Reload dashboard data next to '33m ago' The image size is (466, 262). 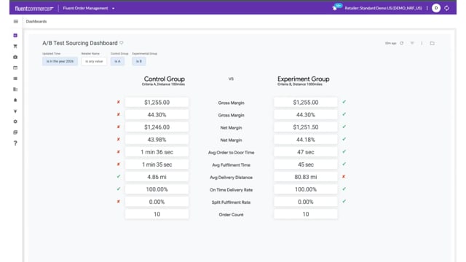(x=401, y=43)
